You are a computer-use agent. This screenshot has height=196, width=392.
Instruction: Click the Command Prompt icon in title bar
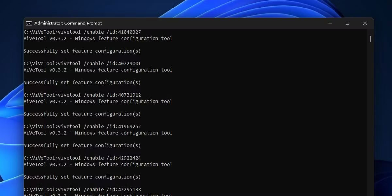click(29, 23)
